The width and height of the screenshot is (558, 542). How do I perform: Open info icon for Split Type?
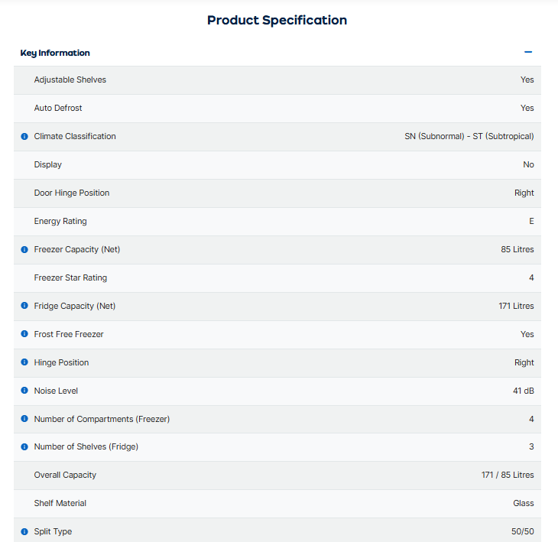(24, 531)
